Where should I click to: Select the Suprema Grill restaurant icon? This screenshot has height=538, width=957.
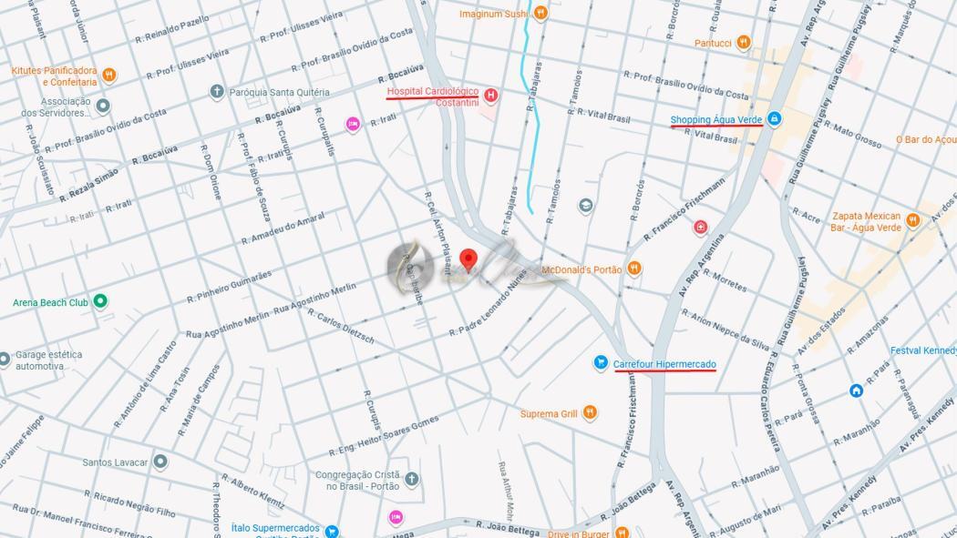589,412
